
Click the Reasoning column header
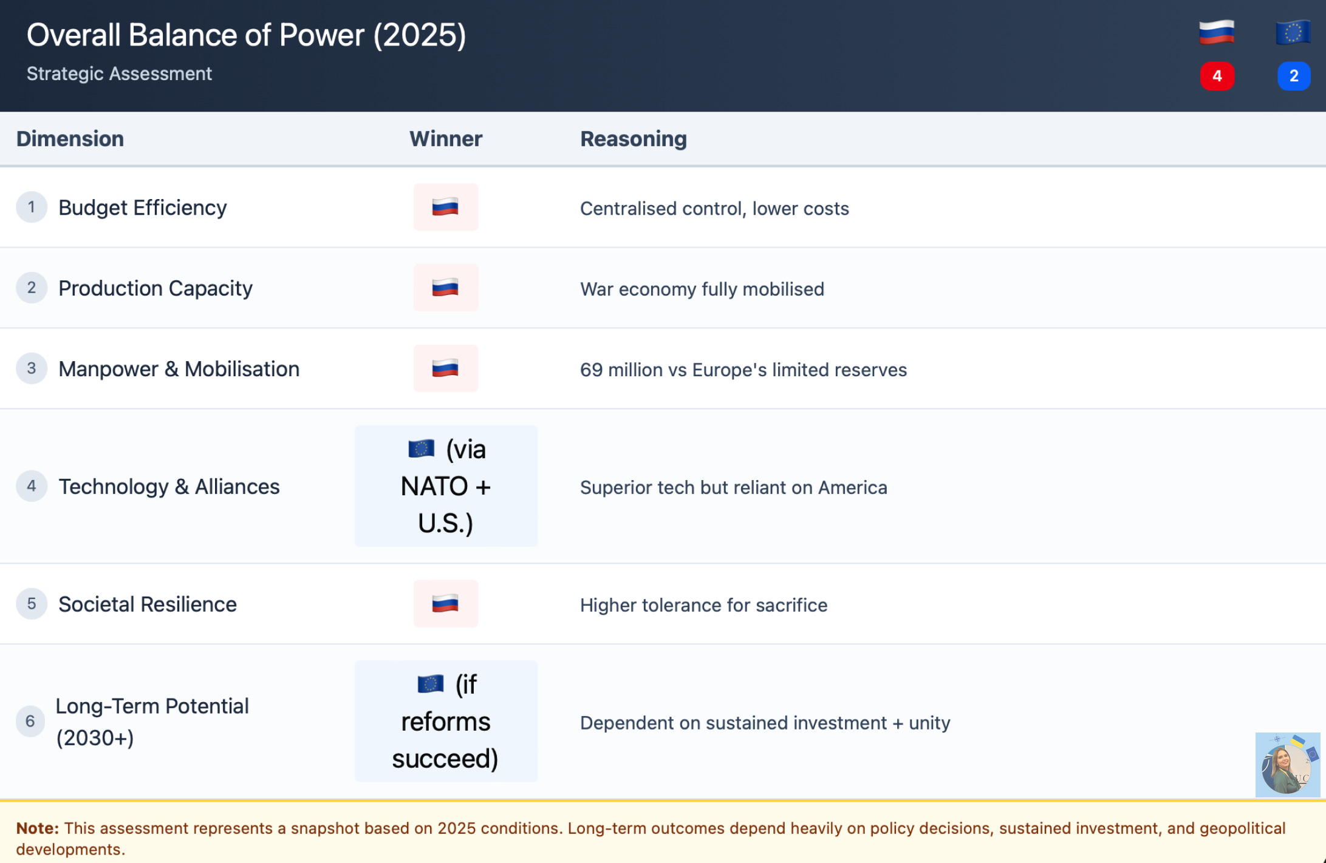pyautogui.click(x=633, y=139)
